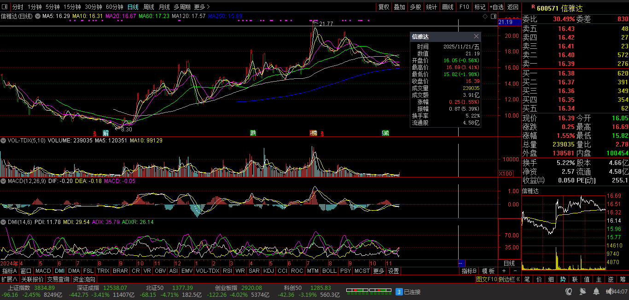The height and width of the screenshot is (300, 629).
Task: Select the 联 tab in the side panel
Action: [575, 279]
